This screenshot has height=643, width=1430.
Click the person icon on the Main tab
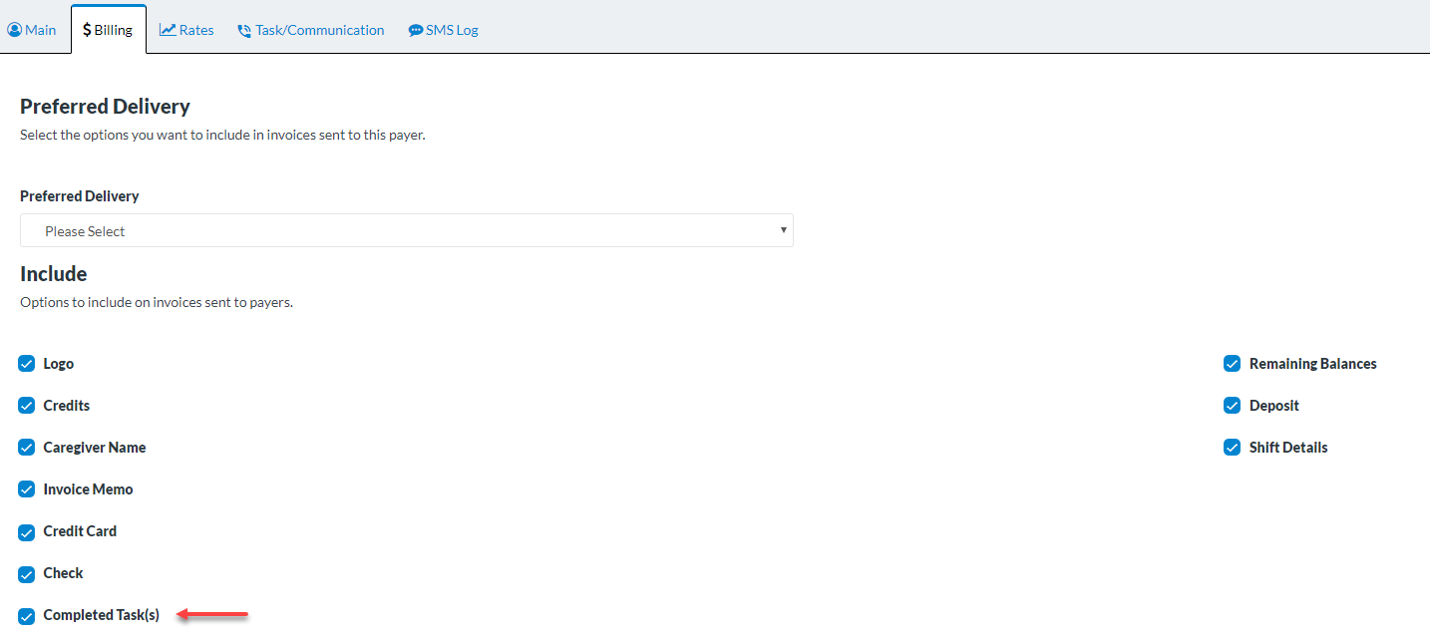pyautogui.click(x=13, y=30)
